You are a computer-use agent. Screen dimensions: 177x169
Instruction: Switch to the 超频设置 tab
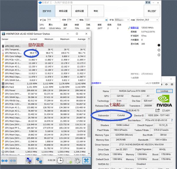[x=79, y=11]
